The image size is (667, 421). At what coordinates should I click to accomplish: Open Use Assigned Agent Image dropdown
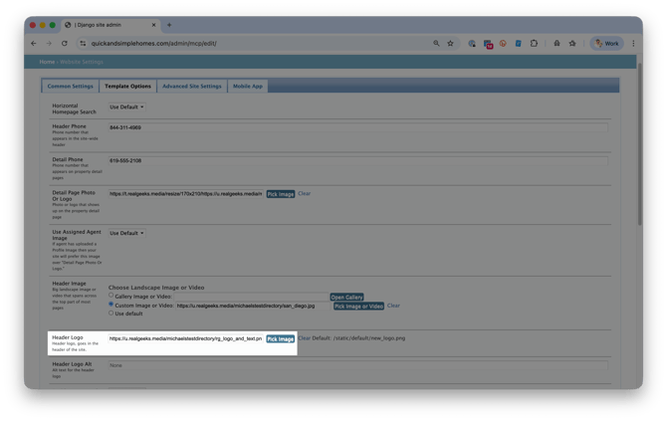coord(126,233)
